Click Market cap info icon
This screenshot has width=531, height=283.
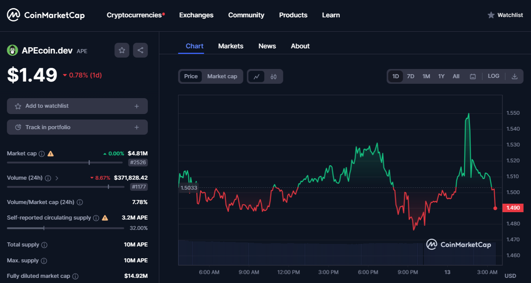(x=42, y=153)
